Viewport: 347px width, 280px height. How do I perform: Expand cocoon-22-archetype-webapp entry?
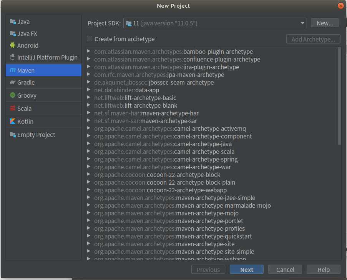tap(89, 190)
